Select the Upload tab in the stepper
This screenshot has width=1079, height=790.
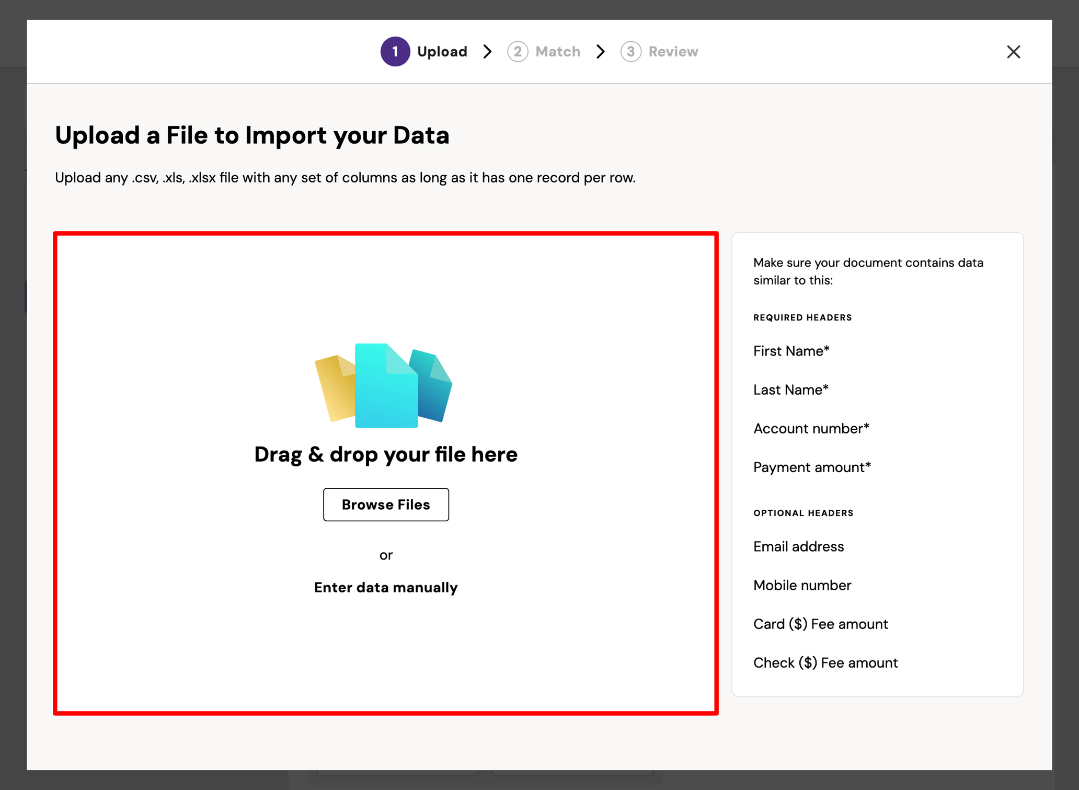point(442,51)
